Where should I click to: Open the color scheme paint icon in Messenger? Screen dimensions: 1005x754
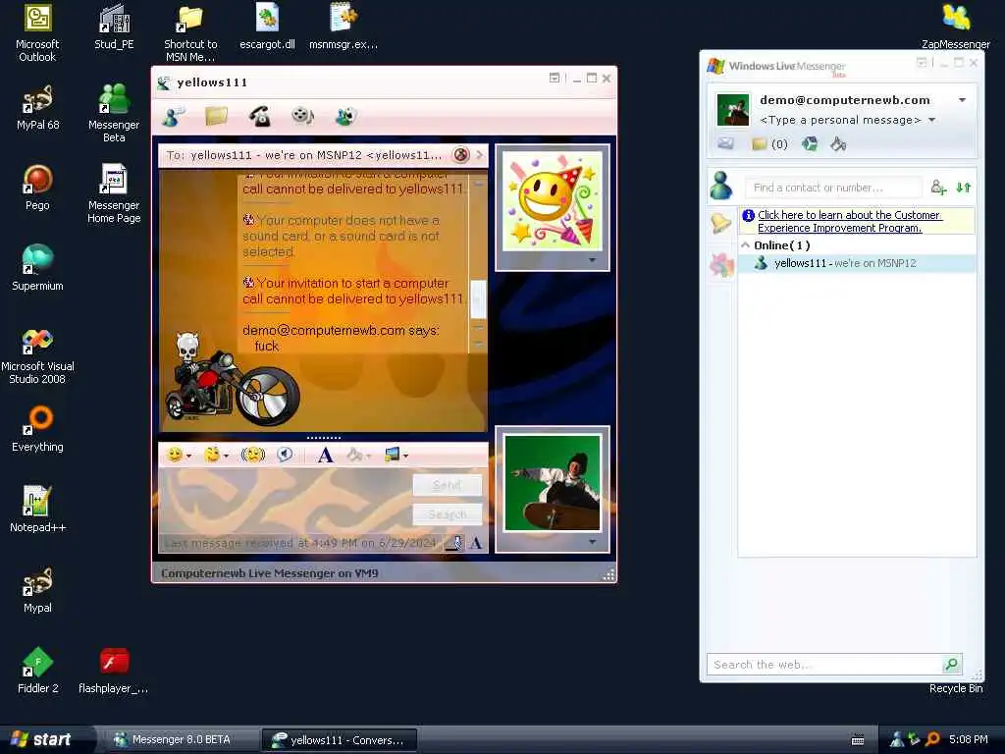click(838, 144)
